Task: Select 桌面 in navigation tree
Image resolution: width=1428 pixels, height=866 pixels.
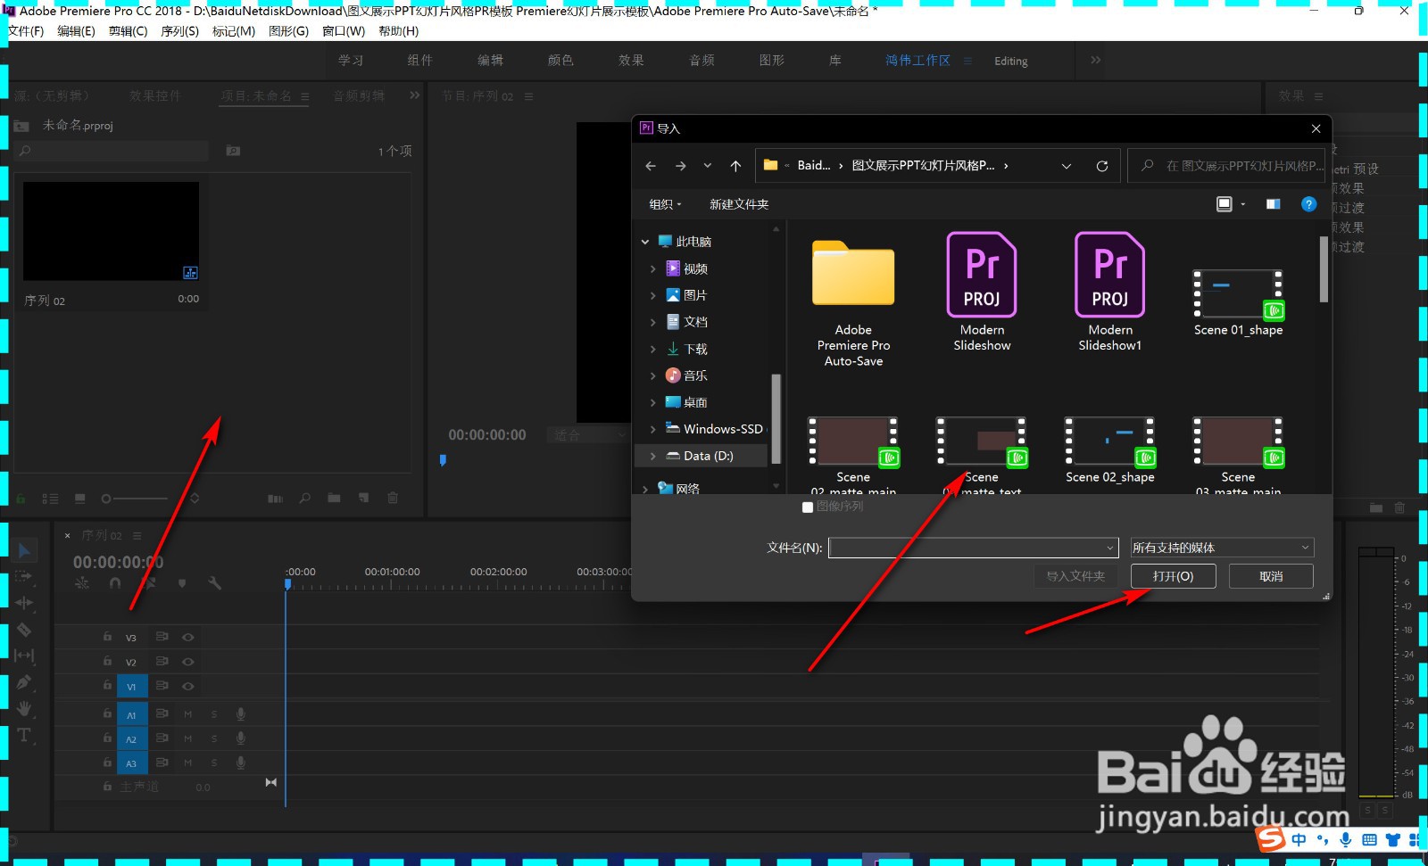Action: tap(695, 402)
